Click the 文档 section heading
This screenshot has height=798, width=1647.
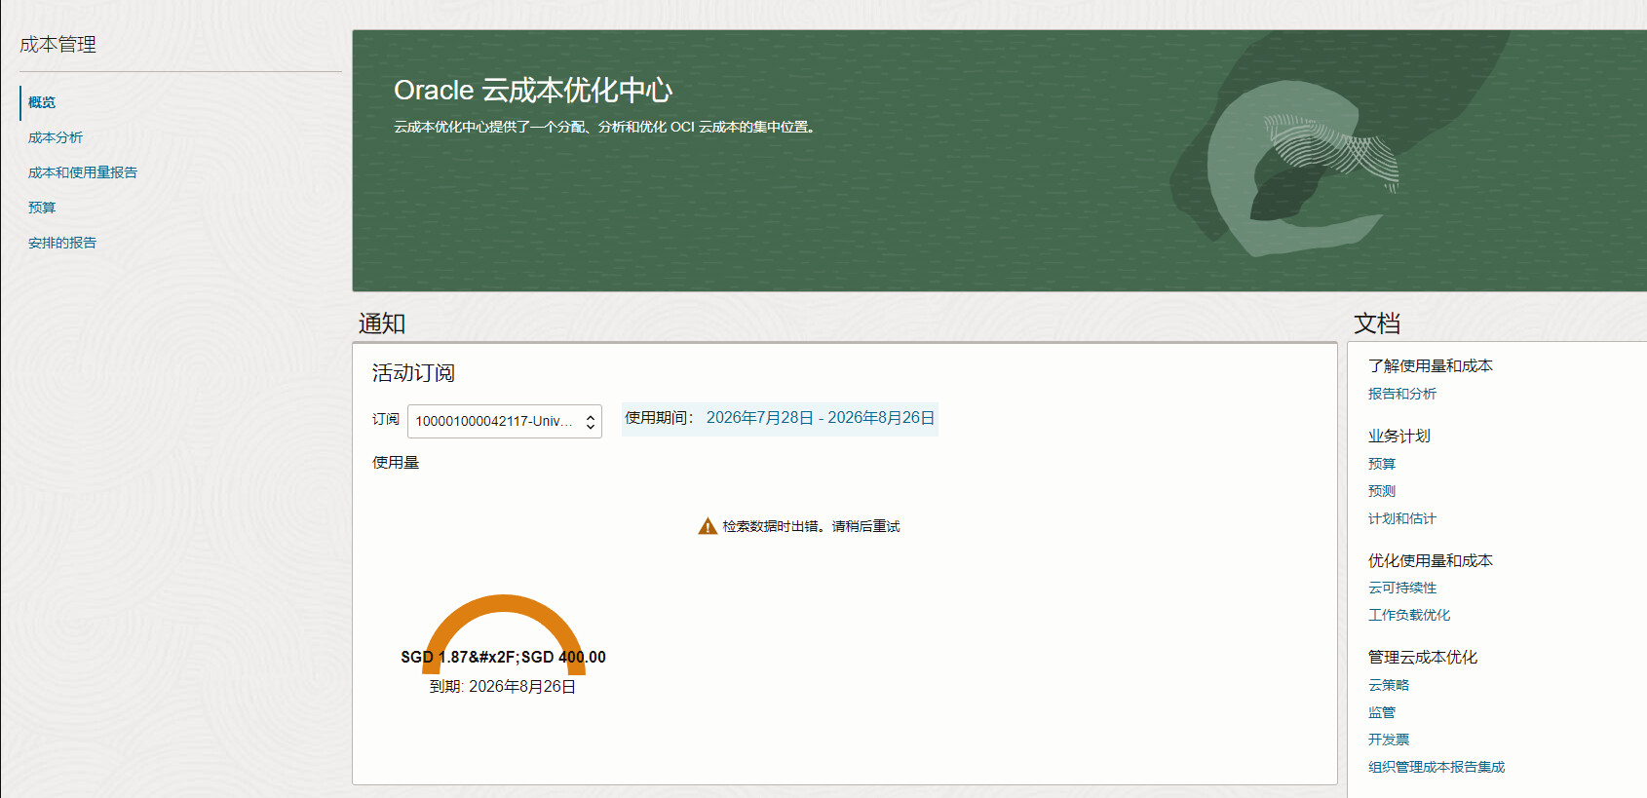pyautogui.click(x=1377, y=323)
